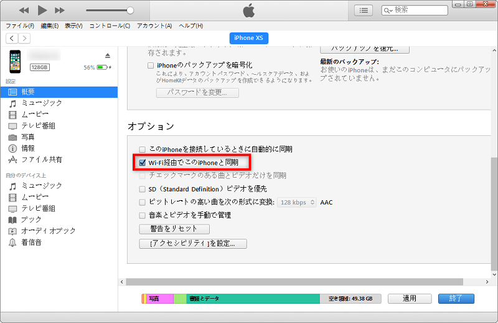Click the backup restore button at top
The width and height of the screenshot is (498, 323).
point(365,49)
